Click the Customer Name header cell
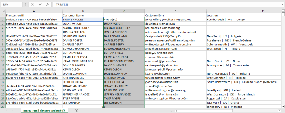This screenshot has width=285, height=113. 83,16
